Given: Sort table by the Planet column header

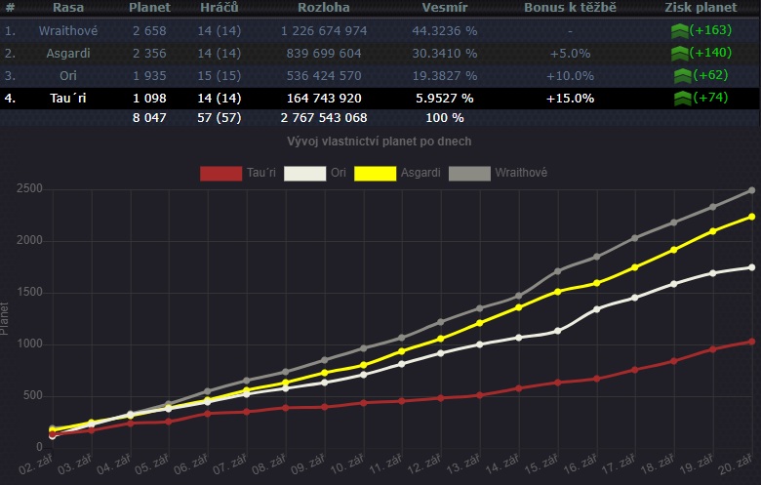Looking at the screenshot, I should pos(149,9).
